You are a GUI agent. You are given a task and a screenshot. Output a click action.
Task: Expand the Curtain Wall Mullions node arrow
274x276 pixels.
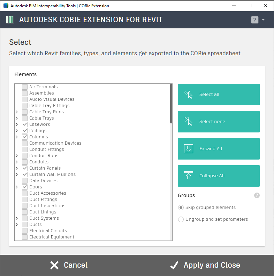click(x=17, y=174)
